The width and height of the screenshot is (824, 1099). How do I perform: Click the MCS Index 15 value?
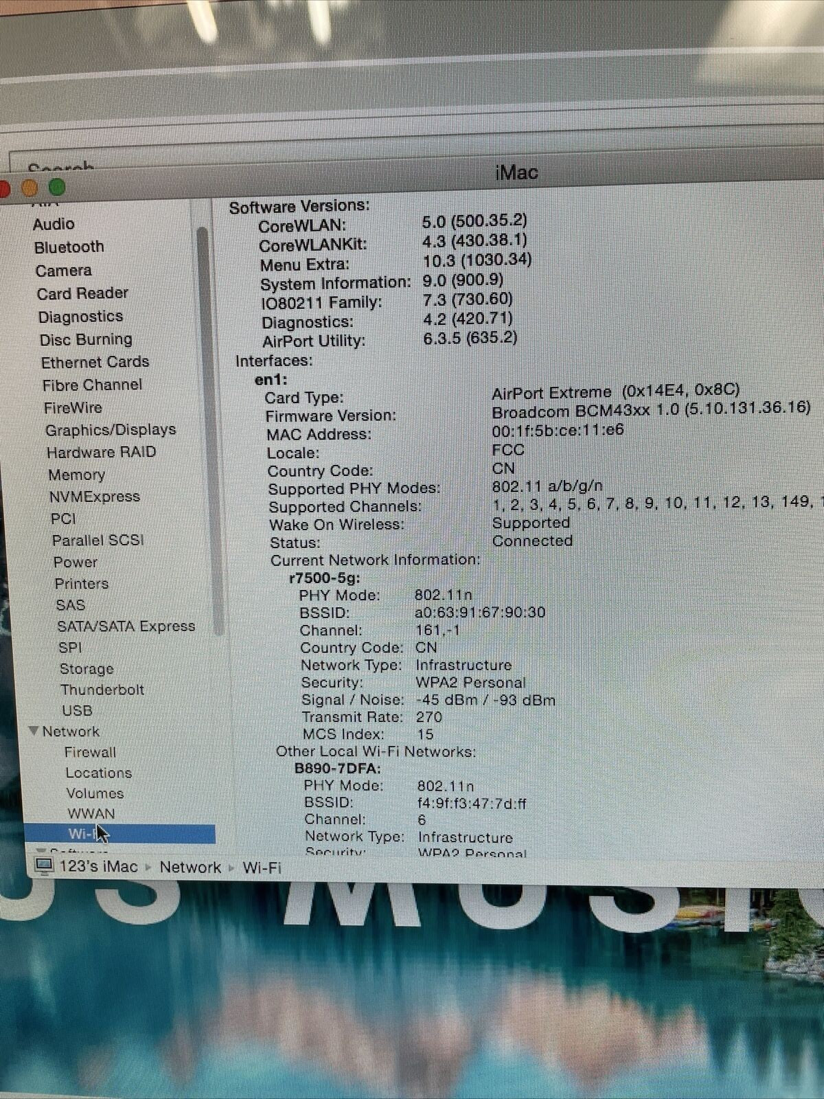pos(425,734)
